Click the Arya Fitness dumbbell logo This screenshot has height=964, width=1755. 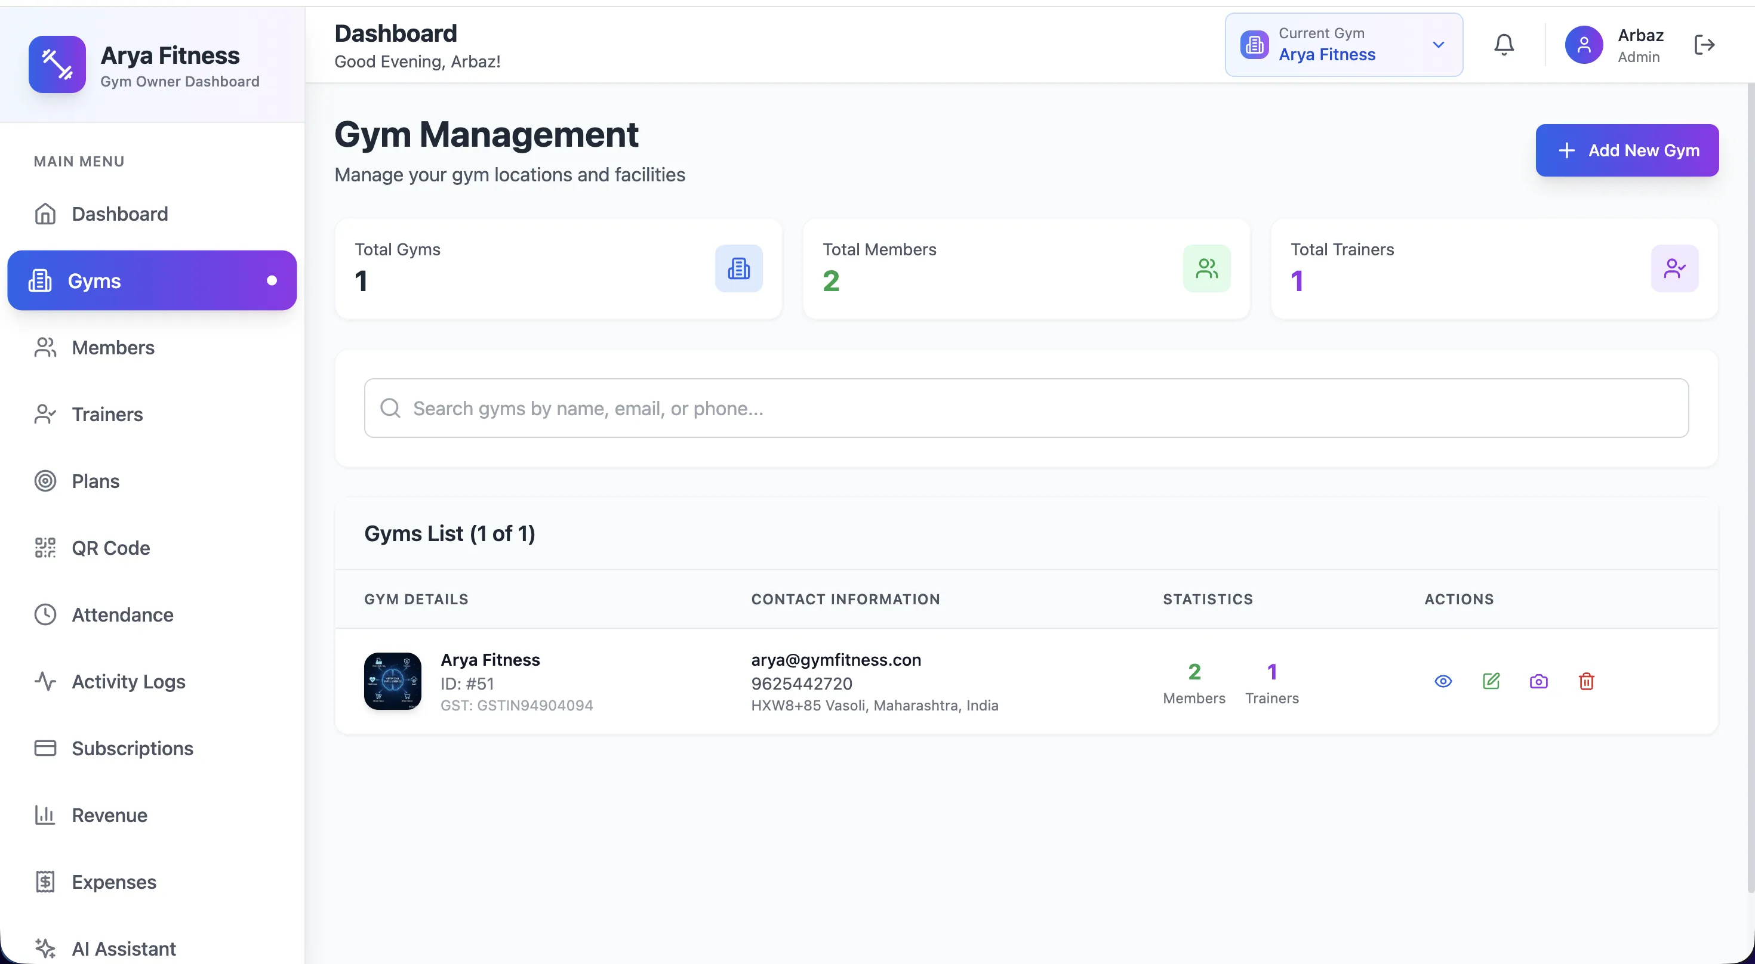[57, 64]
